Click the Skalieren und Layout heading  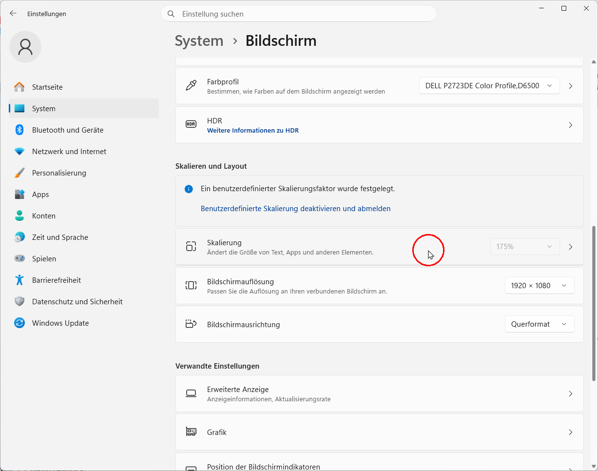click(211, 166)
